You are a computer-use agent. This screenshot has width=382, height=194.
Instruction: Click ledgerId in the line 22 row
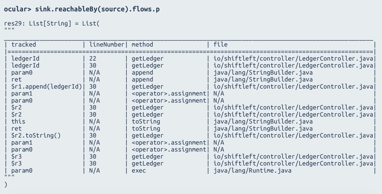pyautogui.click(x=25, y=59)
